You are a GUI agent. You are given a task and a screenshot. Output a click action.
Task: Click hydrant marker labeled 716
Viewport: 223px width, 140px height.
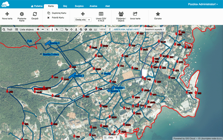point(124,108)
